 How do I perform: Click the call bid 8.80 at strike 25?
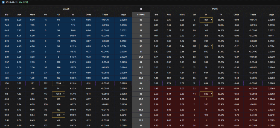click(x=7, y=20)
